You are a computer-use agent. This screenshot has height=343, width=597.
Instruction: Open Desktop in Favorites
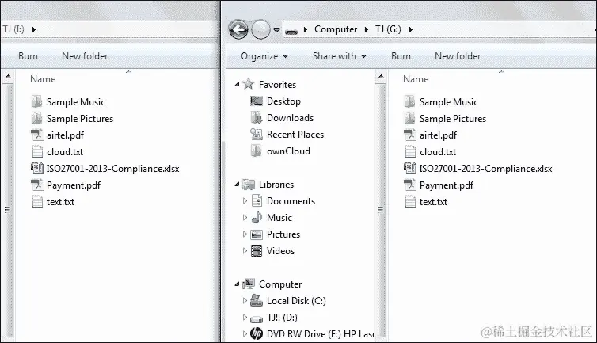pos(283,101)
